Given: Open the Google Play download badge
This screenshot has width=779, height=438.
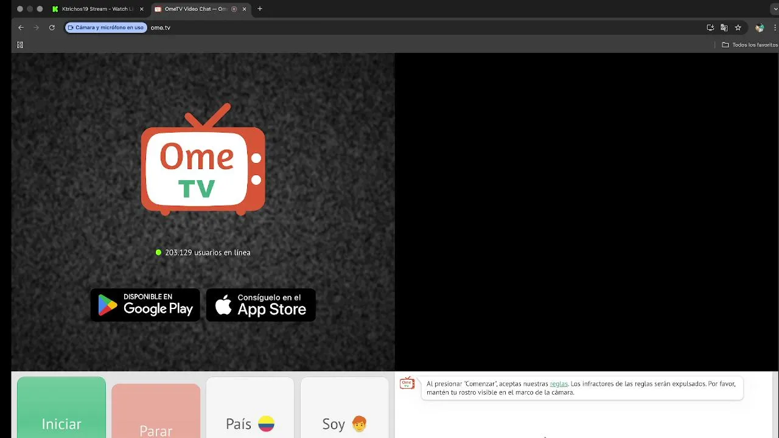Looking at the screenshot, I should [145, 305].
